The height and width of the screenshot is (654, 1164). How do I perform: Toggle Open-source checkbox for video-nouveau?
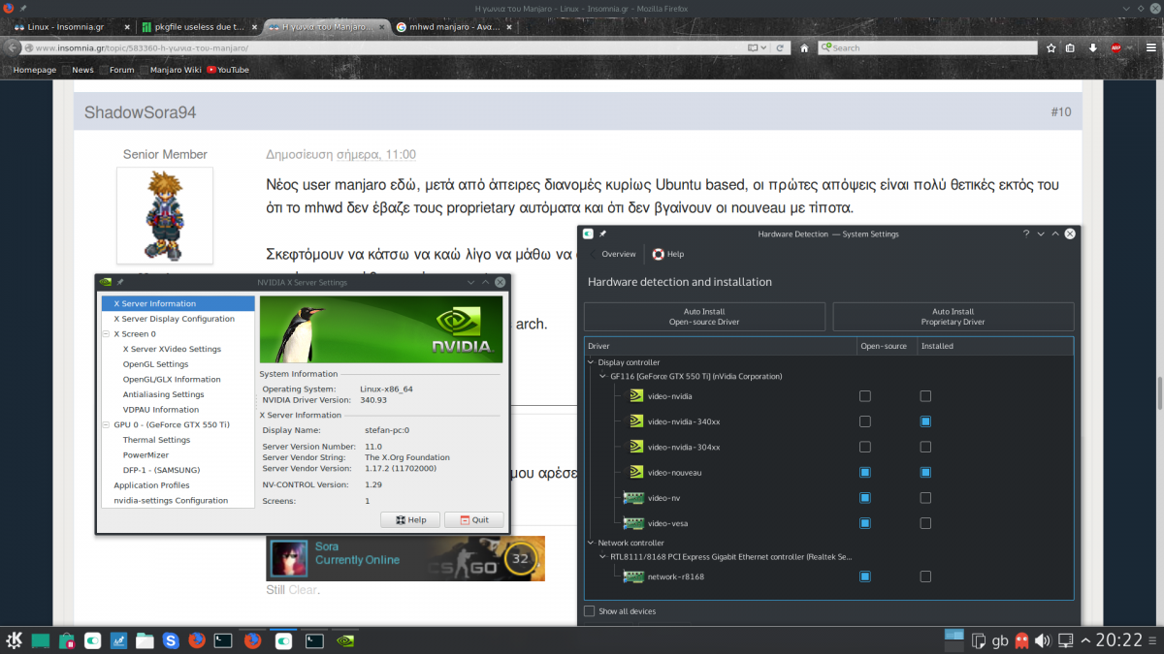[865, 472]
